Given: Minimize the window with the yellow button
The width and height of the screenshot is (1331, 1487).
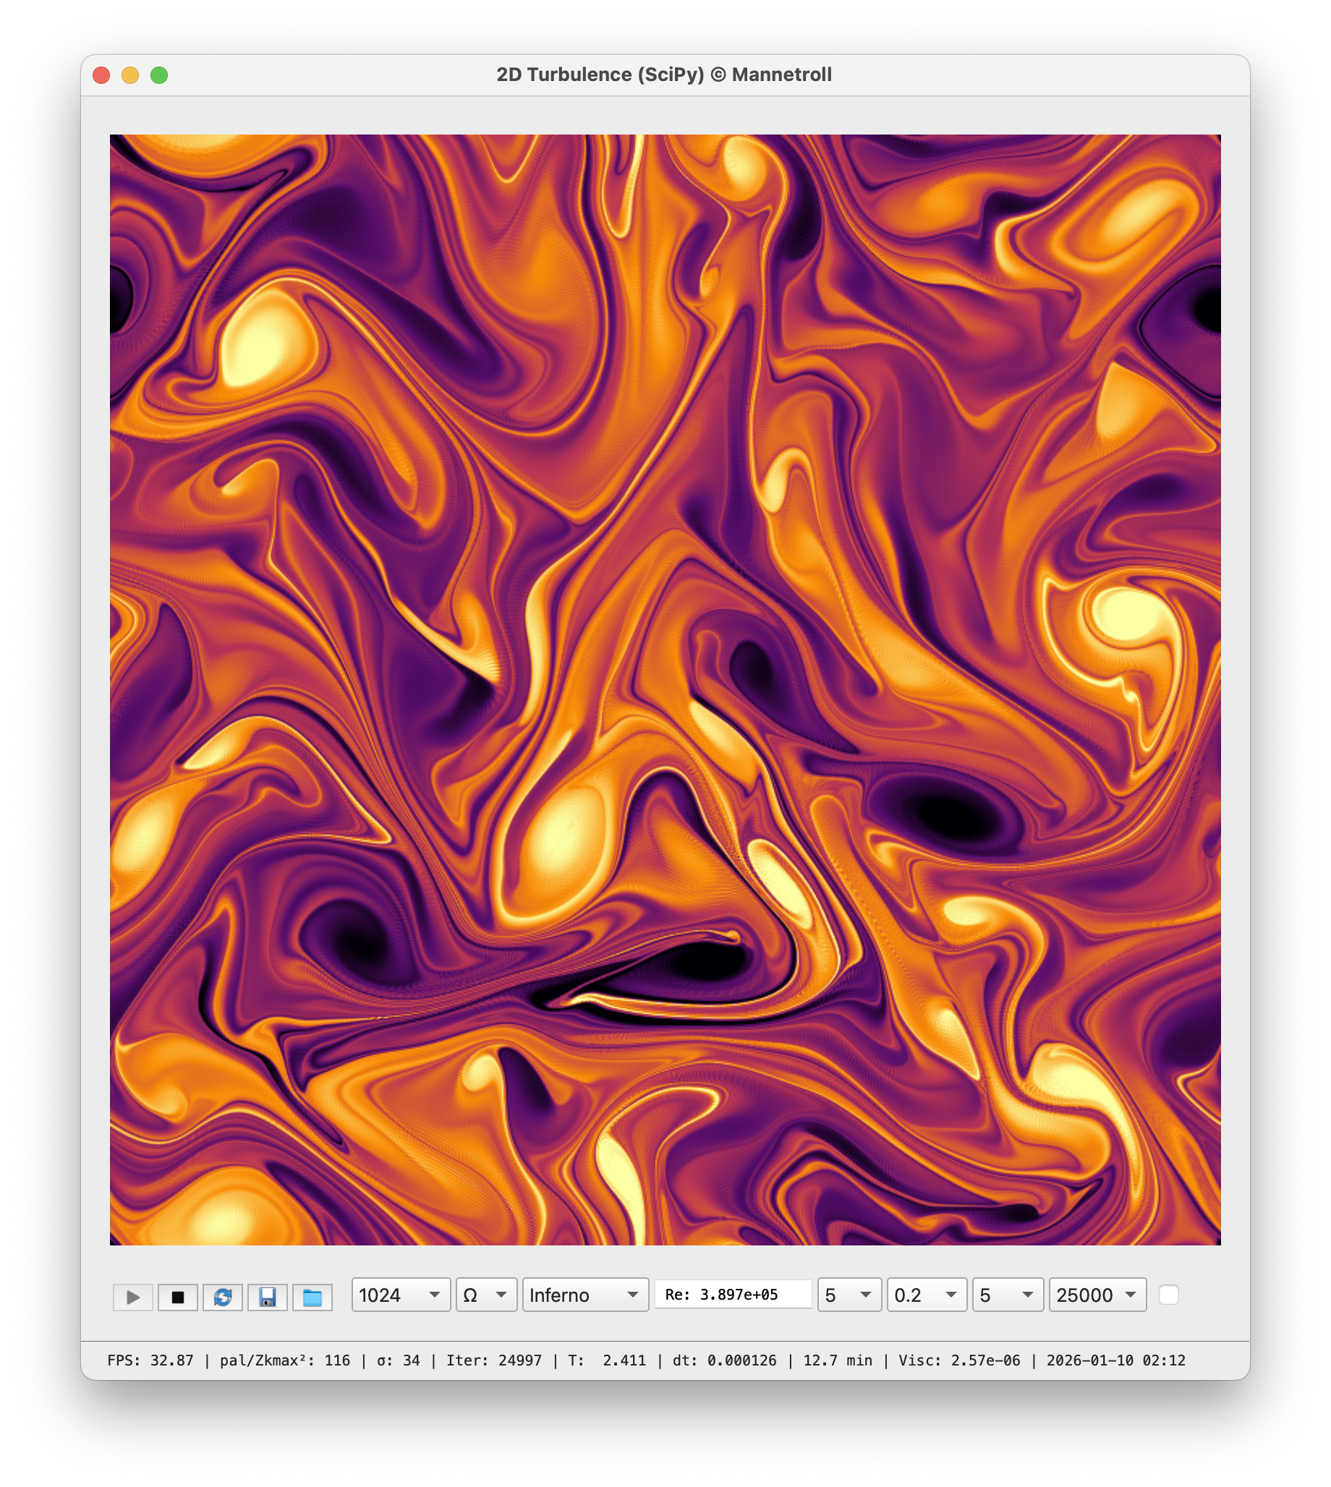Looking at the screenshot, I should tap(130, 75).
